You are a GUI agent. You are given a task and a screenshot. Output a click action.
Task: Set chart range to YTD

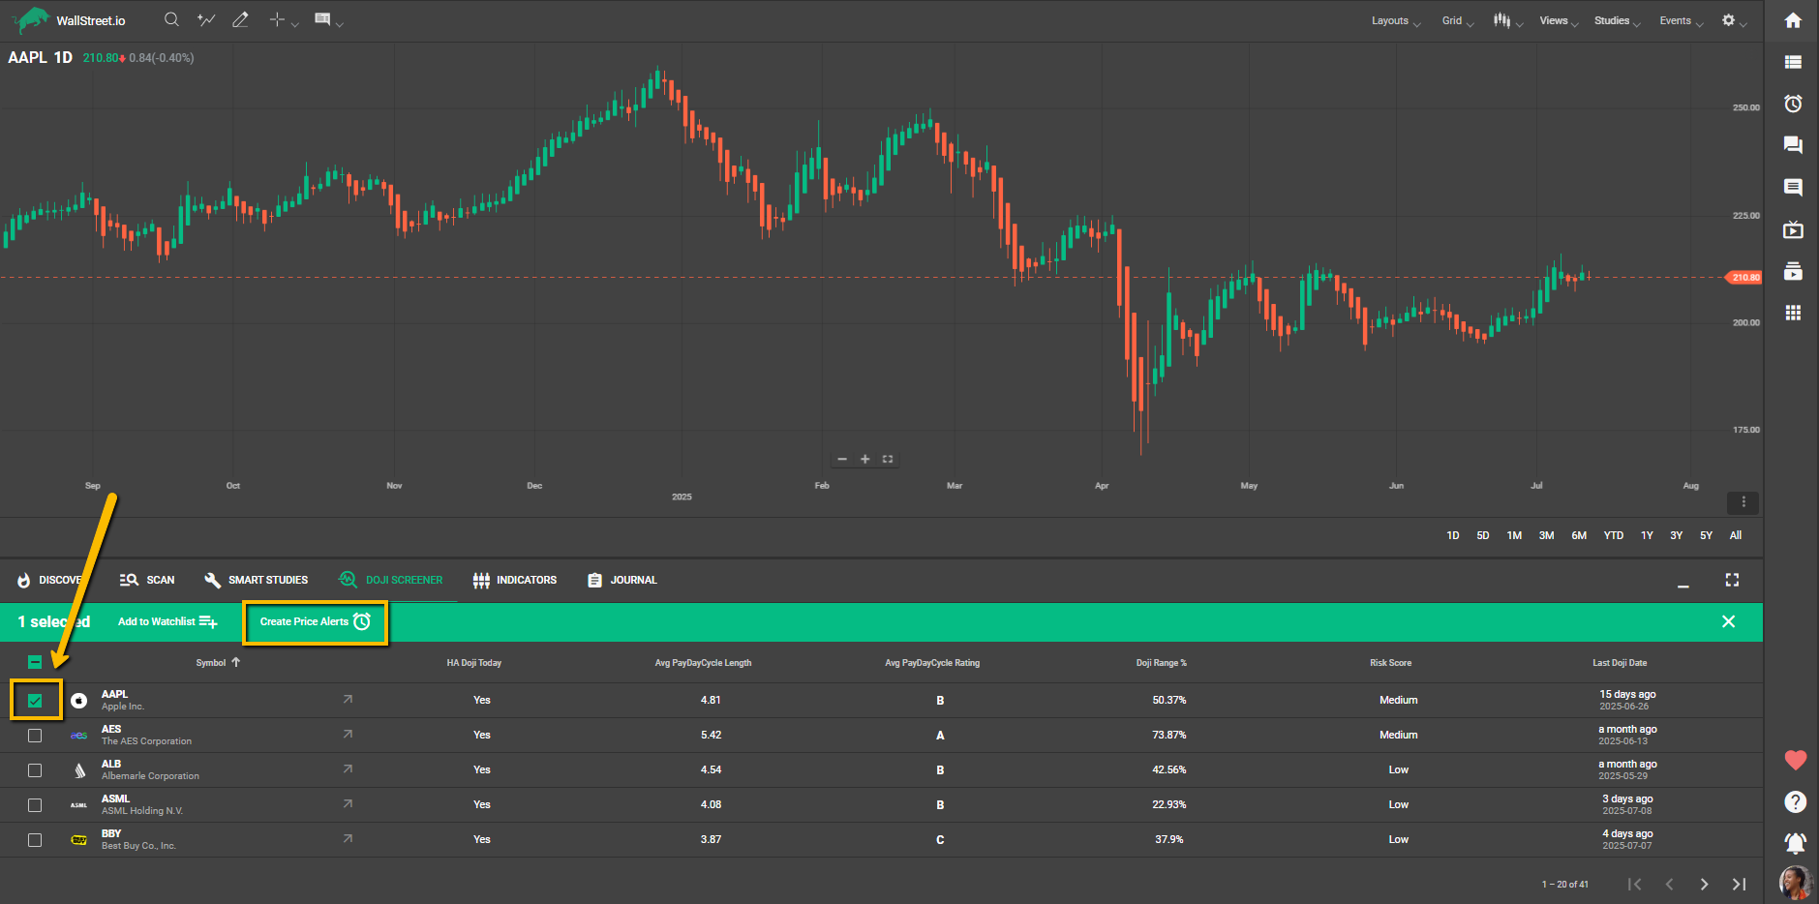tap(1613, 535)
